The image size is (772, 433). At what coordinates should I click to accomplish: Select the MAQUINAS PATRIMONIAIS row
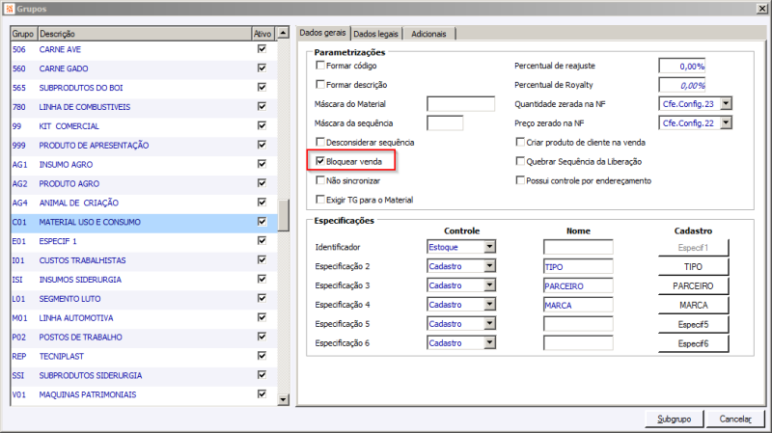[x=144, y=394]
